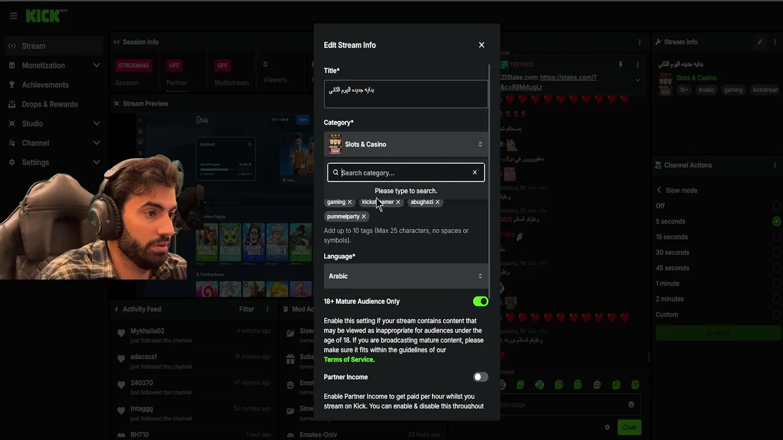Select Custom slow mode option
The image size is (783, 440).
pos(776,315)
